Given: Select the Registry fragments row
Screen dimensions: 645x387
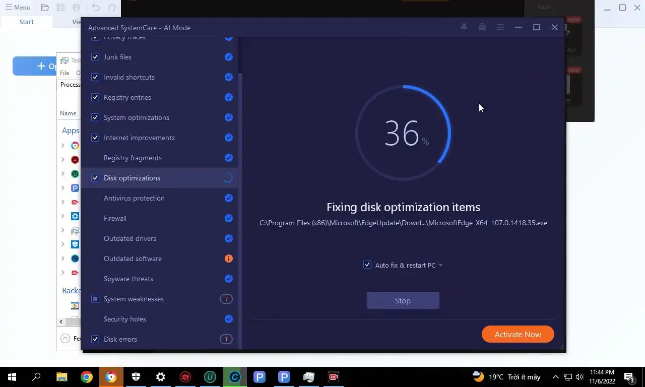Looking at the screenshot, I should pos(159,158).
